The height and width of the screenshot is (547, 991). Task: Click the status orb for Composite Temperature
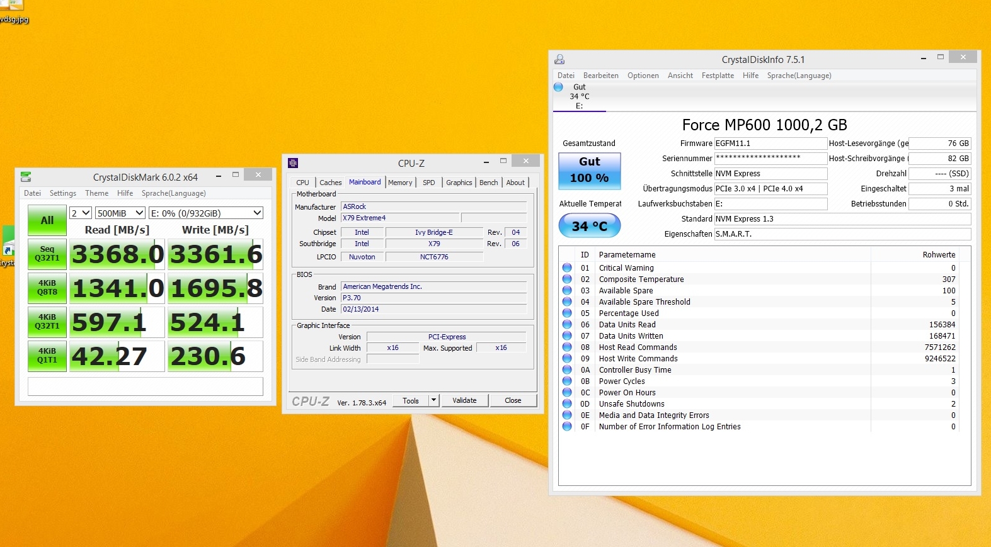(x=567, y=279)
